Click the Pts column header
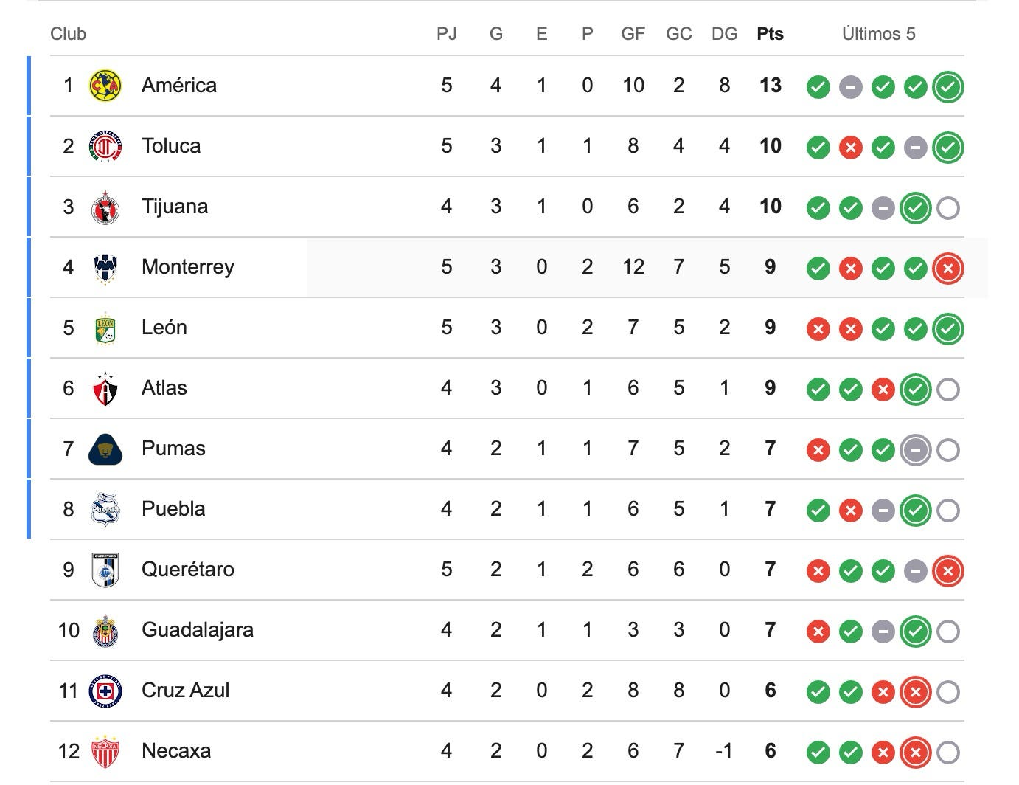 pos(770,34)
